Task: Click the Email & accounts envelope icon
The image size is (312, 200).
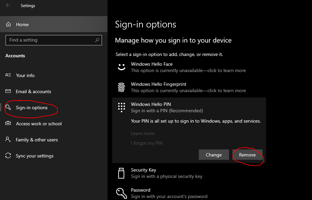Action: (x=8, y=91)
